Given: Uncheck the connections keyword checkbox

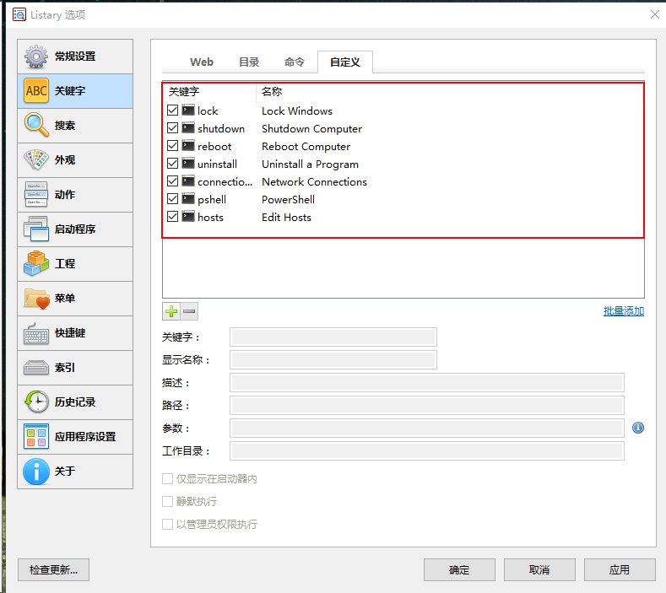Looking at the screenshot, I should 172,181.
